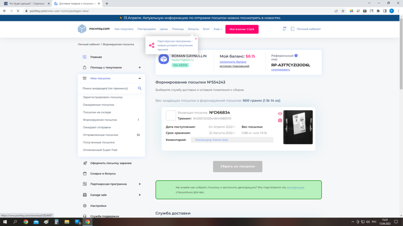Open Распродажи in the top navigation

click(x=146, y=29)
